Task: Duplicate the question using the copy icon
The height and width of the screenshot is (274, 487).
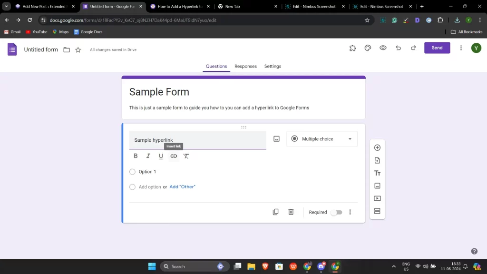Action: point(275,212)
